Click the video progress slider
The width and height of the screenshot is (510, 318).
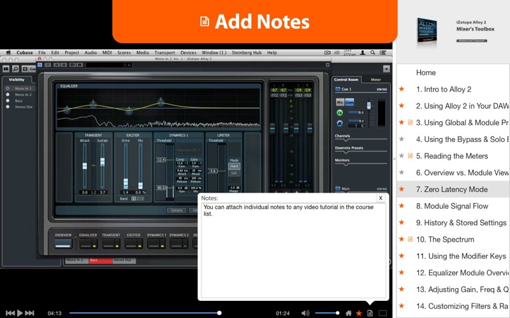(x=145, y=313)
